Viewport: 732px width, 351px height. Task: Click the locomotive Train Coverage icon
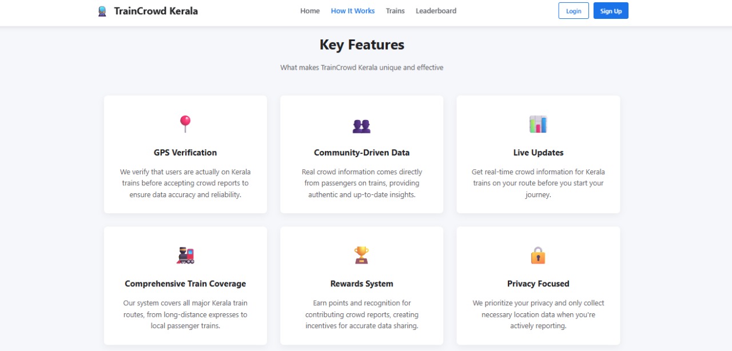[185, 255]
